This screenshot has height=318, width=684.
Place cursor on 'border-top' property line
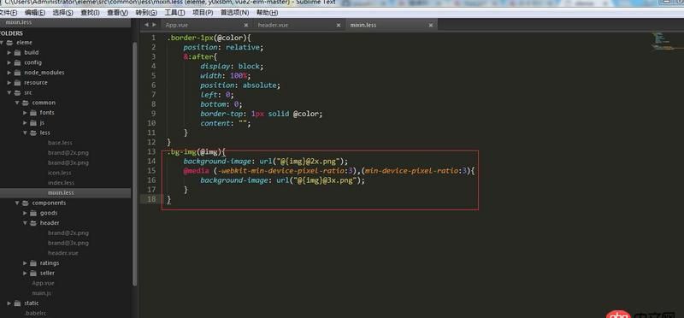262,114
